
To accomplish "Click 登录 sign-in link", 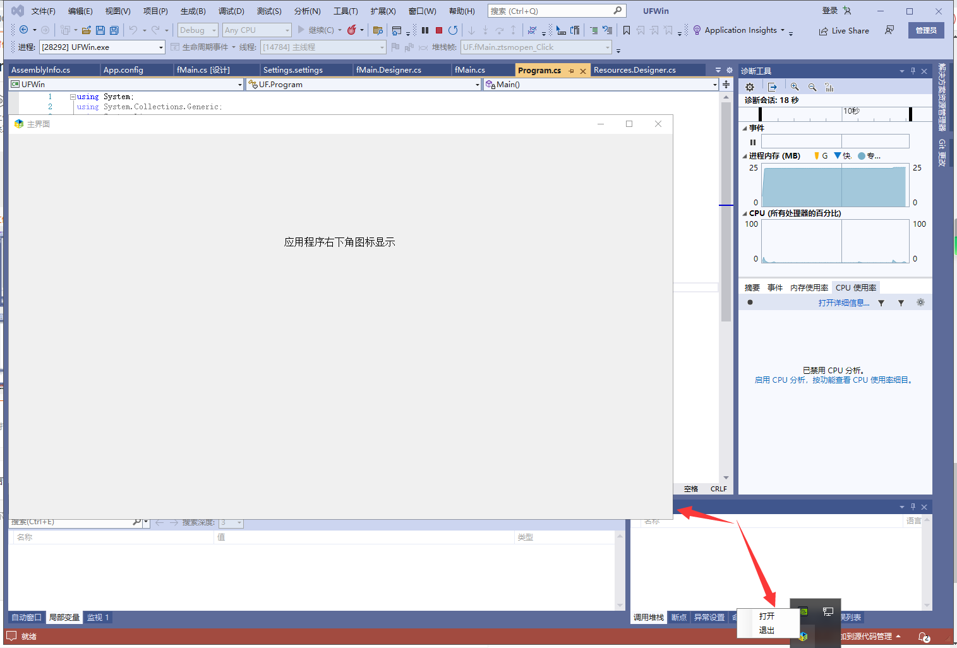I will pyautogui.click(x=830, y=11).
